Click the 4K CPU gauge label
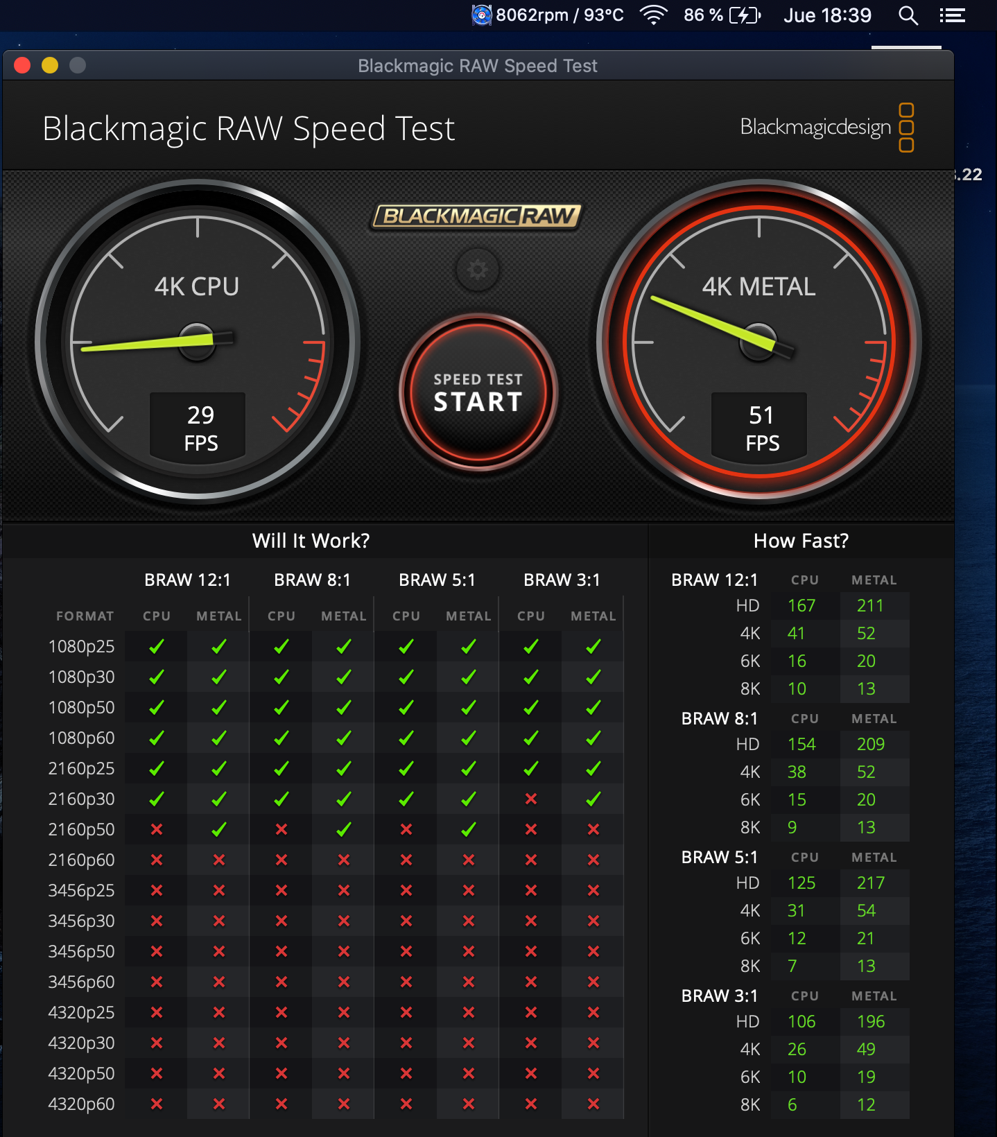The height and width of the screenshot is (1137, 997). pos(197,286)
